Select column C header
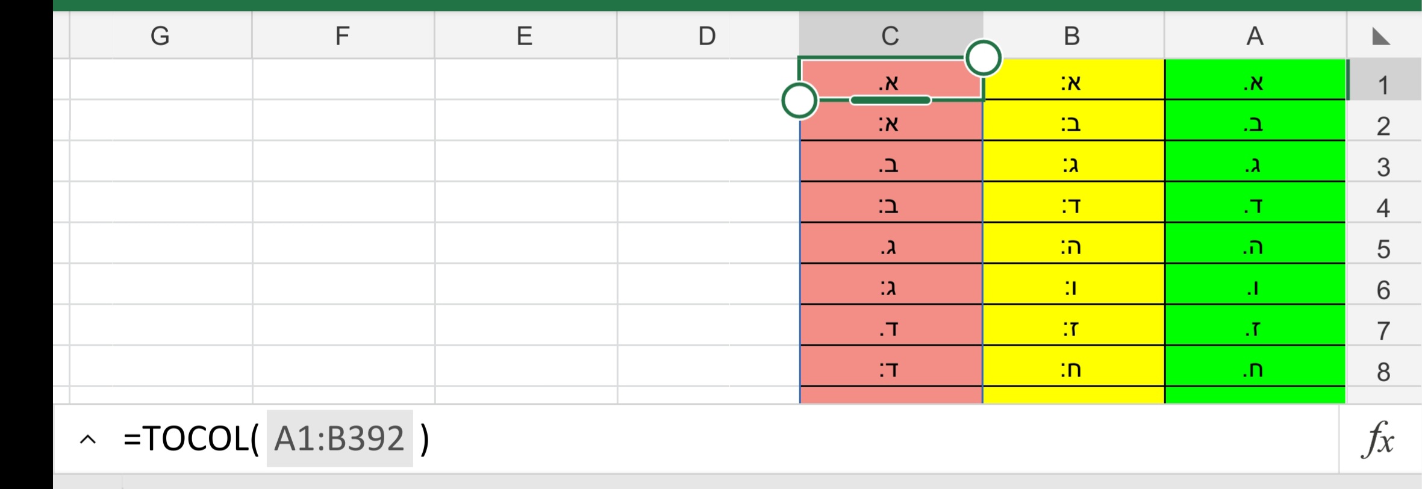The image size is (1422, 489). point(890,36)
